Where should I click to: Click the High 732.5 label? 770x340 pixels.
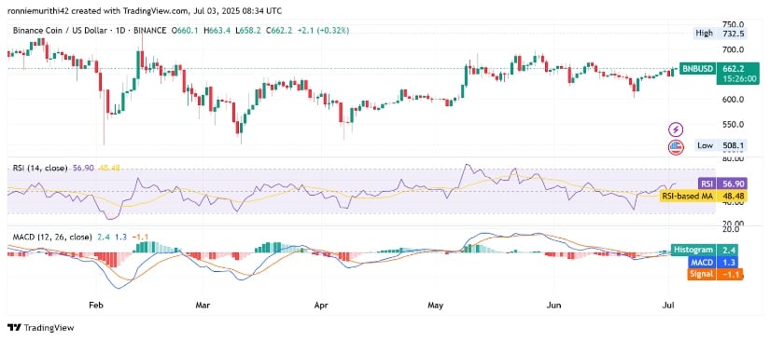[720, 34]
